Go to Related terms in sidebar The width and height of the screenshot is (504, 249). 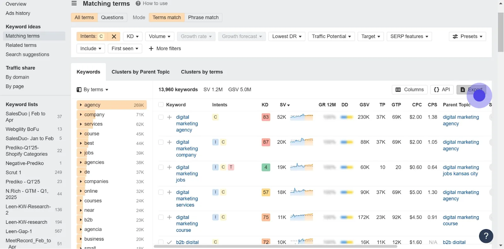pyautogui.click(x=21, y=45)
